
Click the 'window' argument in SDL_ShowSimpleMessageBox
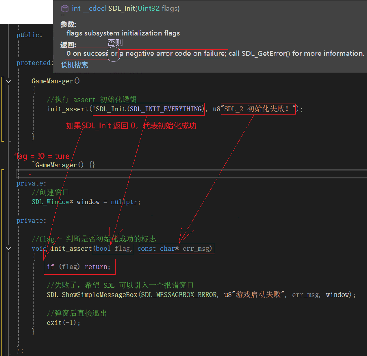point(338,295)
